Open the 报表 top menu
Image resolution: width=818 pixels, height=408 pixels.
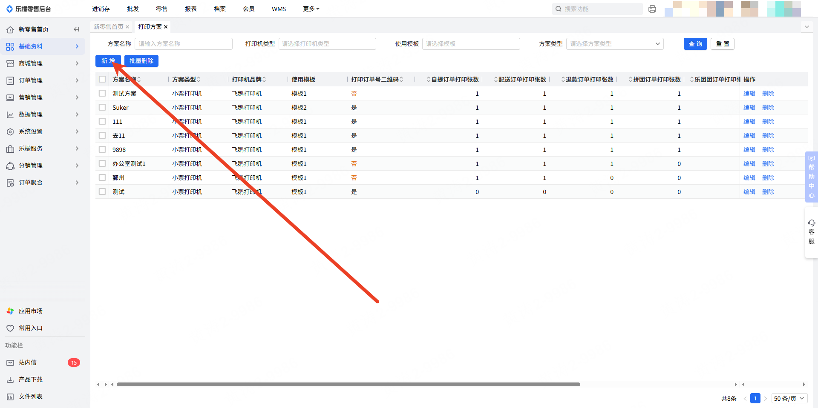pyautogui.click(x=191, y=9)
